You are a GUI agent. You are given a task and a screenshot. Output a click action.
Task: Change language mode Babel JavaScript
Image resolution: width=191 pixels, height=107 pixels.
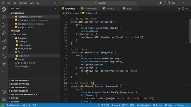click(x=144, y=105)
